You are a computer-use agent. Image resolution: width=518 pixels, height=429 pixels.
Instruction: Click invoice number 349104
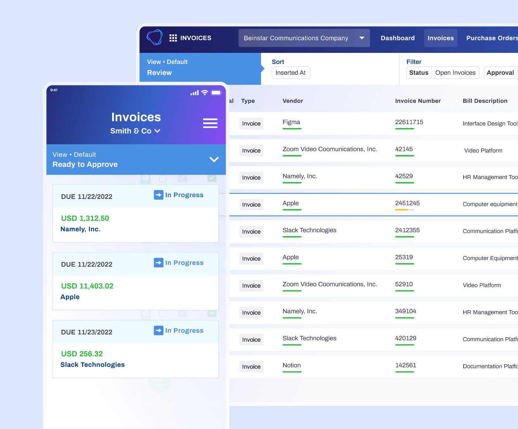click(406, 311)
